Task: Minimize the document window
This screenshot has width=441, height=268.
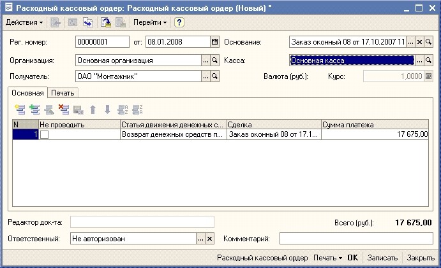Action: (x=406, y=8)
